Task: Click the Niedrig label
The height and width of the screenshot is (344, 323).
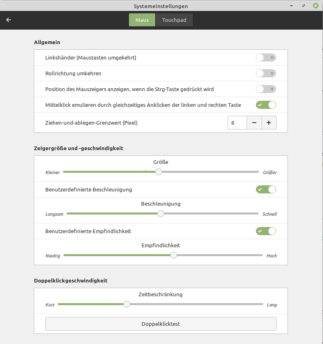Action: point(53,256)
